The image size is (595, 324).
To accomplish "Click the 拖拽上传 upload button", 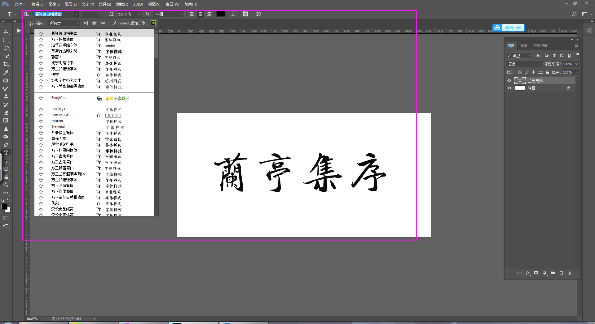I will (x=509, y=28).
